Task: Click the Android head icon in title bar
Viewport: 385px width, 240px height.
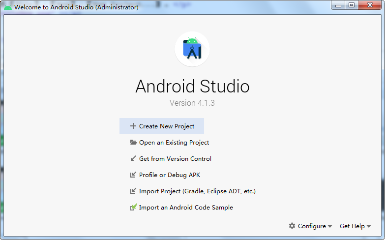Action: (x=8, y=7)
